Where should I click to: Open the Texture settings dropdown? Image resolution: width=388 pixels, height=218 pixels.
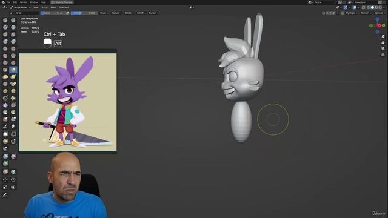click(x=116, y=13)
